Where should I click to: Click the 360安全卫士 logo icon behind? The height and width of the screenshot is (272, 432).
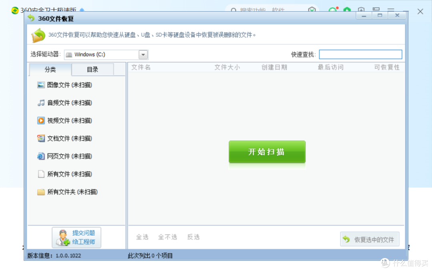point(15,10)
